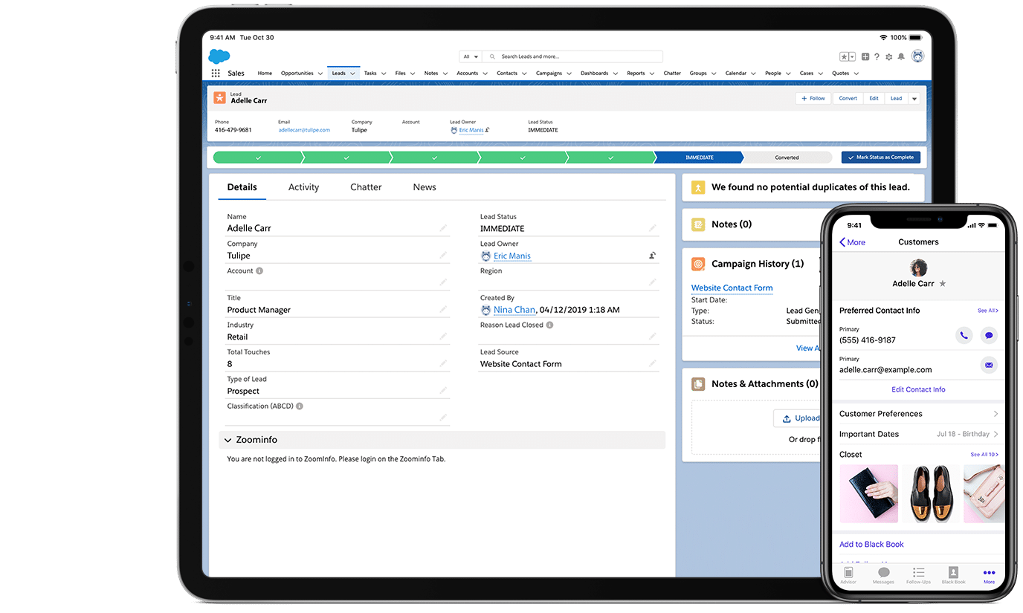Click the favorites star icon
This screenshot has height=613, width=1023.
[x=844, y=56]
